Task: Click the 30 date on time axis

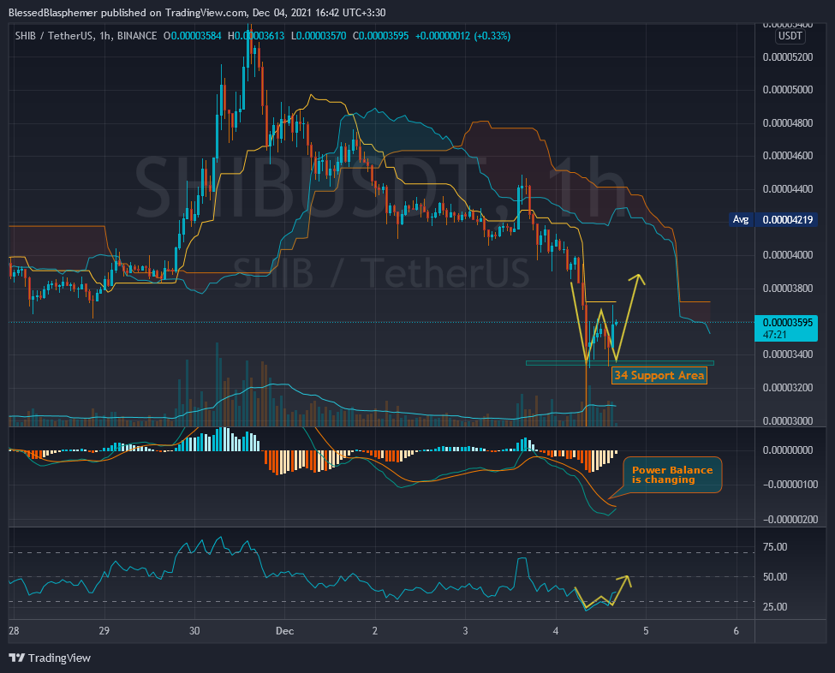Action: (194, 631)
